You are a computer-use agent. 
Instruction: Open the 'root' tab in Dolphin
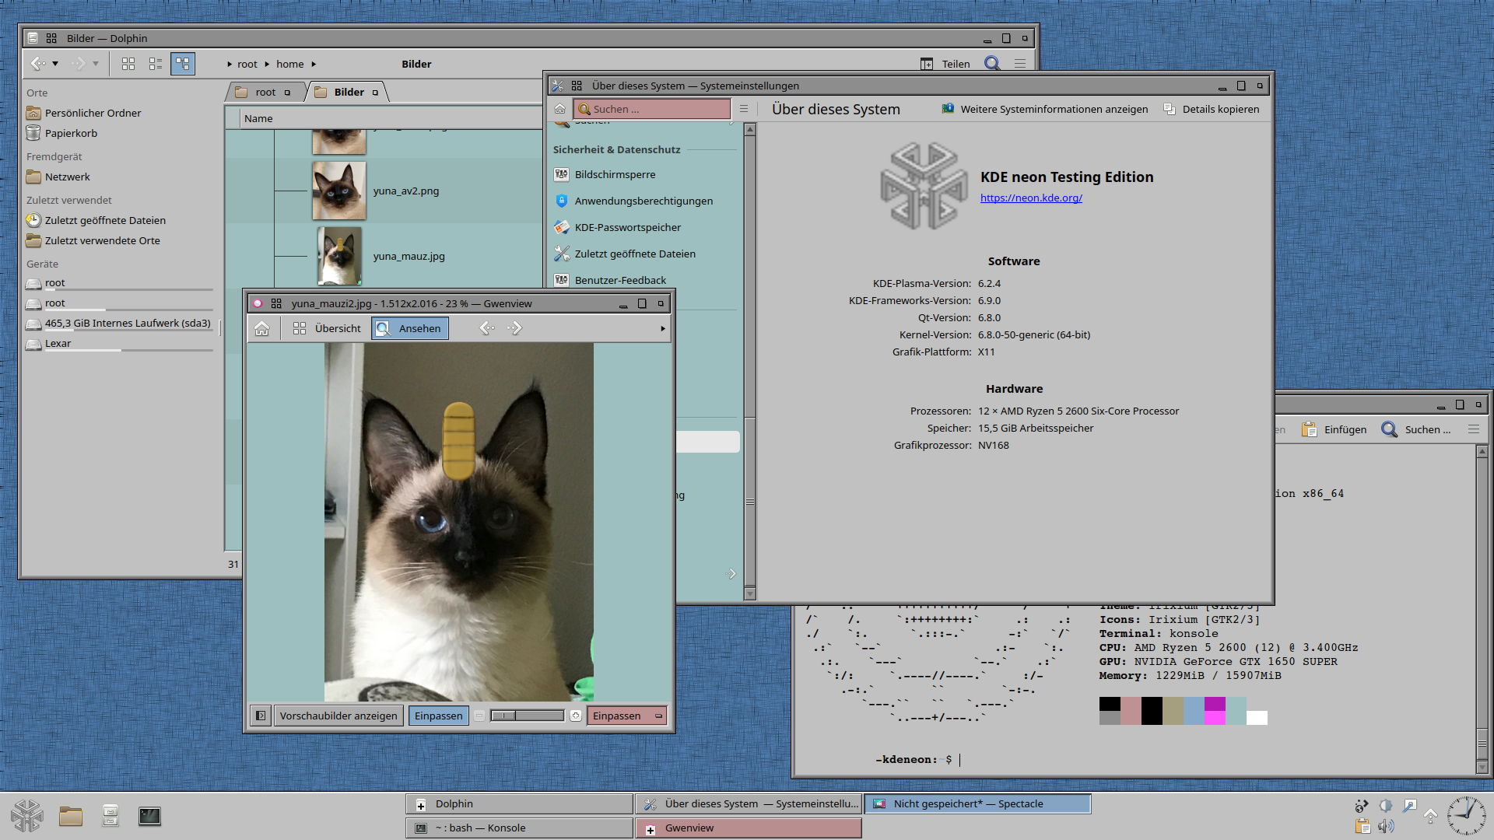pyautogui.click(x=265, y=92)
